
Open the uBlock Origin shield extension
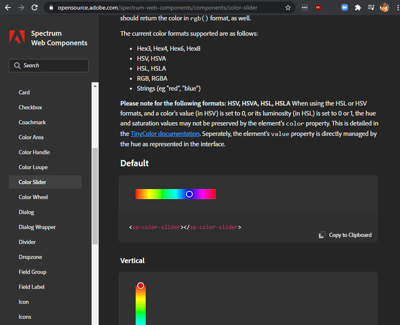tap(318, 7)
